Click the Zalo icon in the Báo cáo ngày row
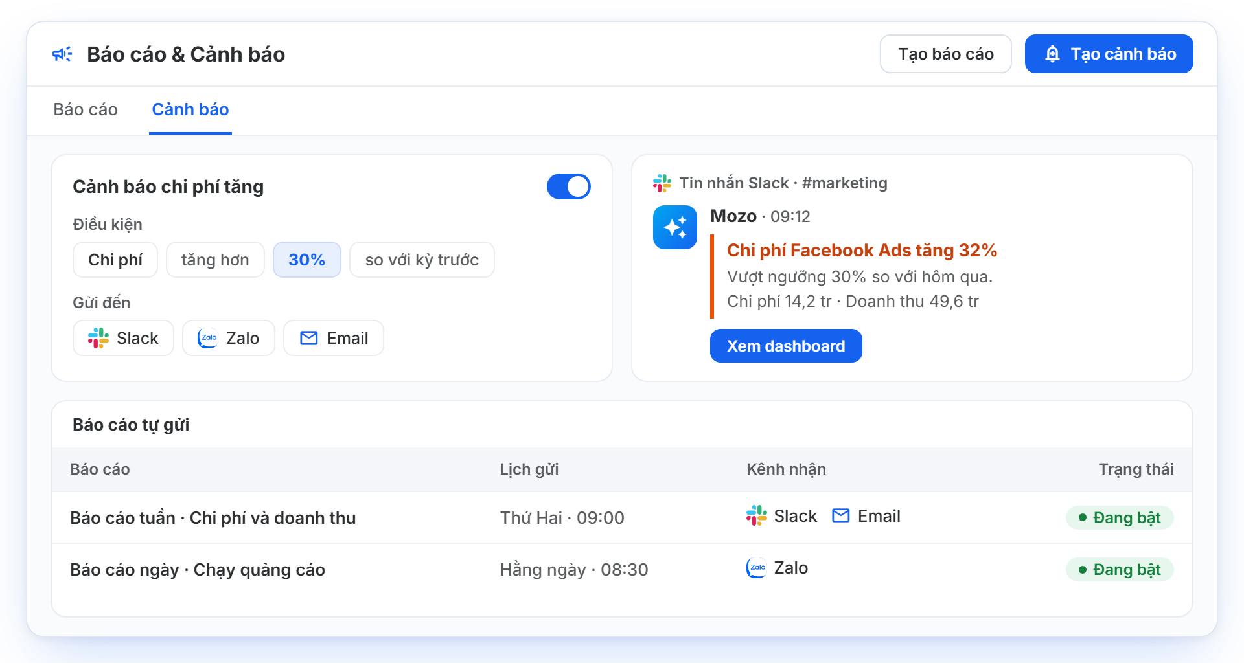The image size is (1244, 663). pos(756,568)
